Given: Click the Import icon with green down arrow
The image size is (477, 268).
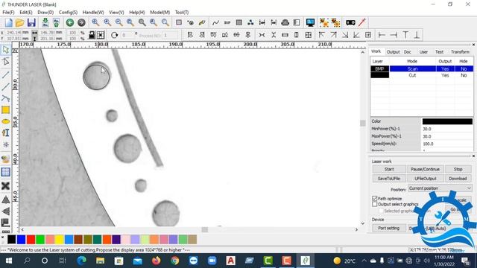Looking at the screenshot, I should click(x=45, y=22).
